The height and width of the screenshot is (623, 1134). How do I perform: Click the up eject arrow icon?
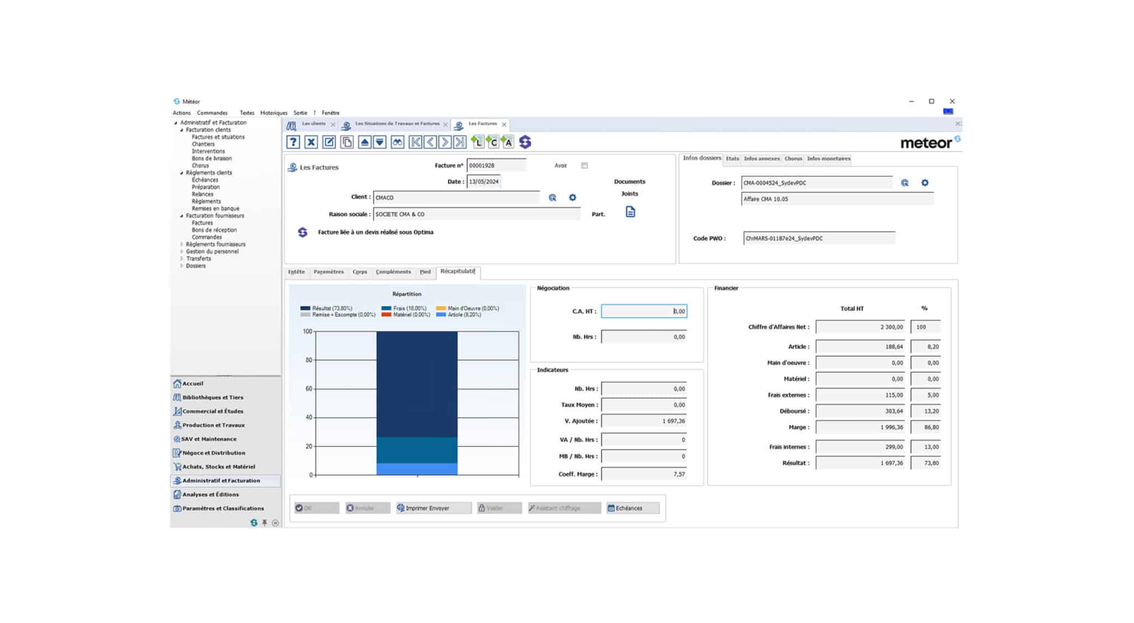(365, 142)
